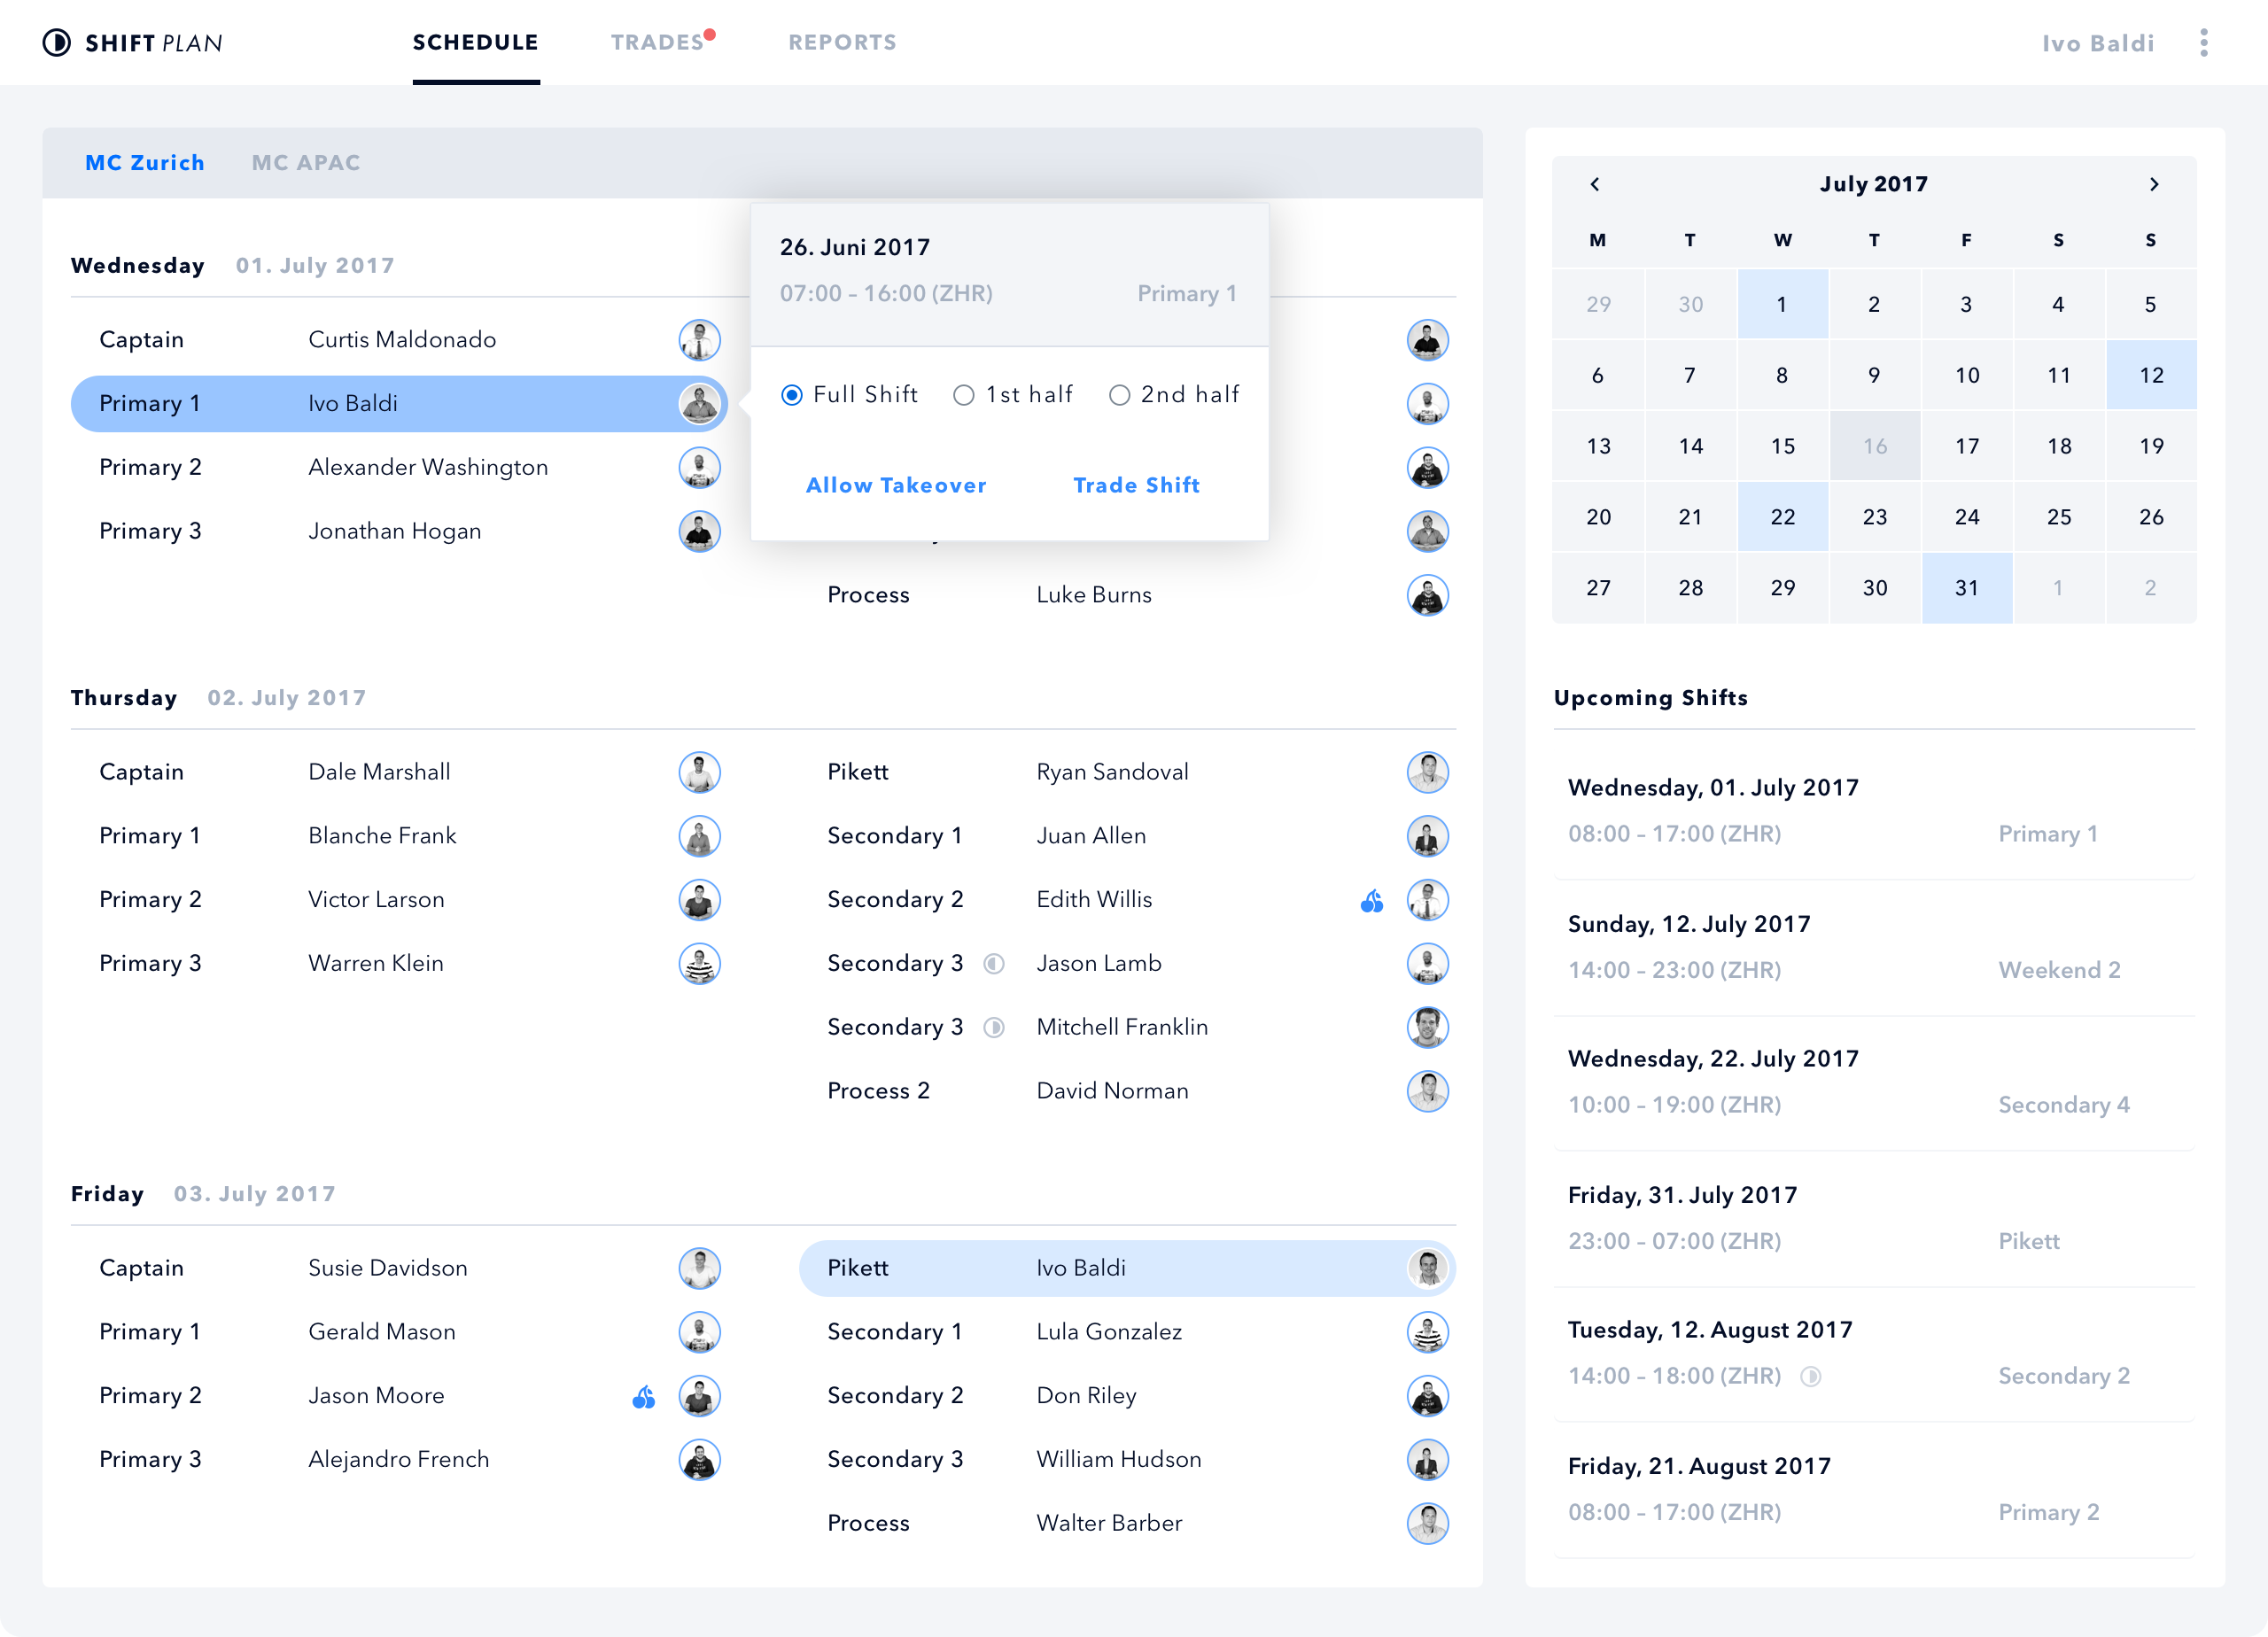Click the blue takeover icon beside Jason Moore
Image resolution: width=2268 pixels, height=1637 pixels.
(x=643, y=1397)
